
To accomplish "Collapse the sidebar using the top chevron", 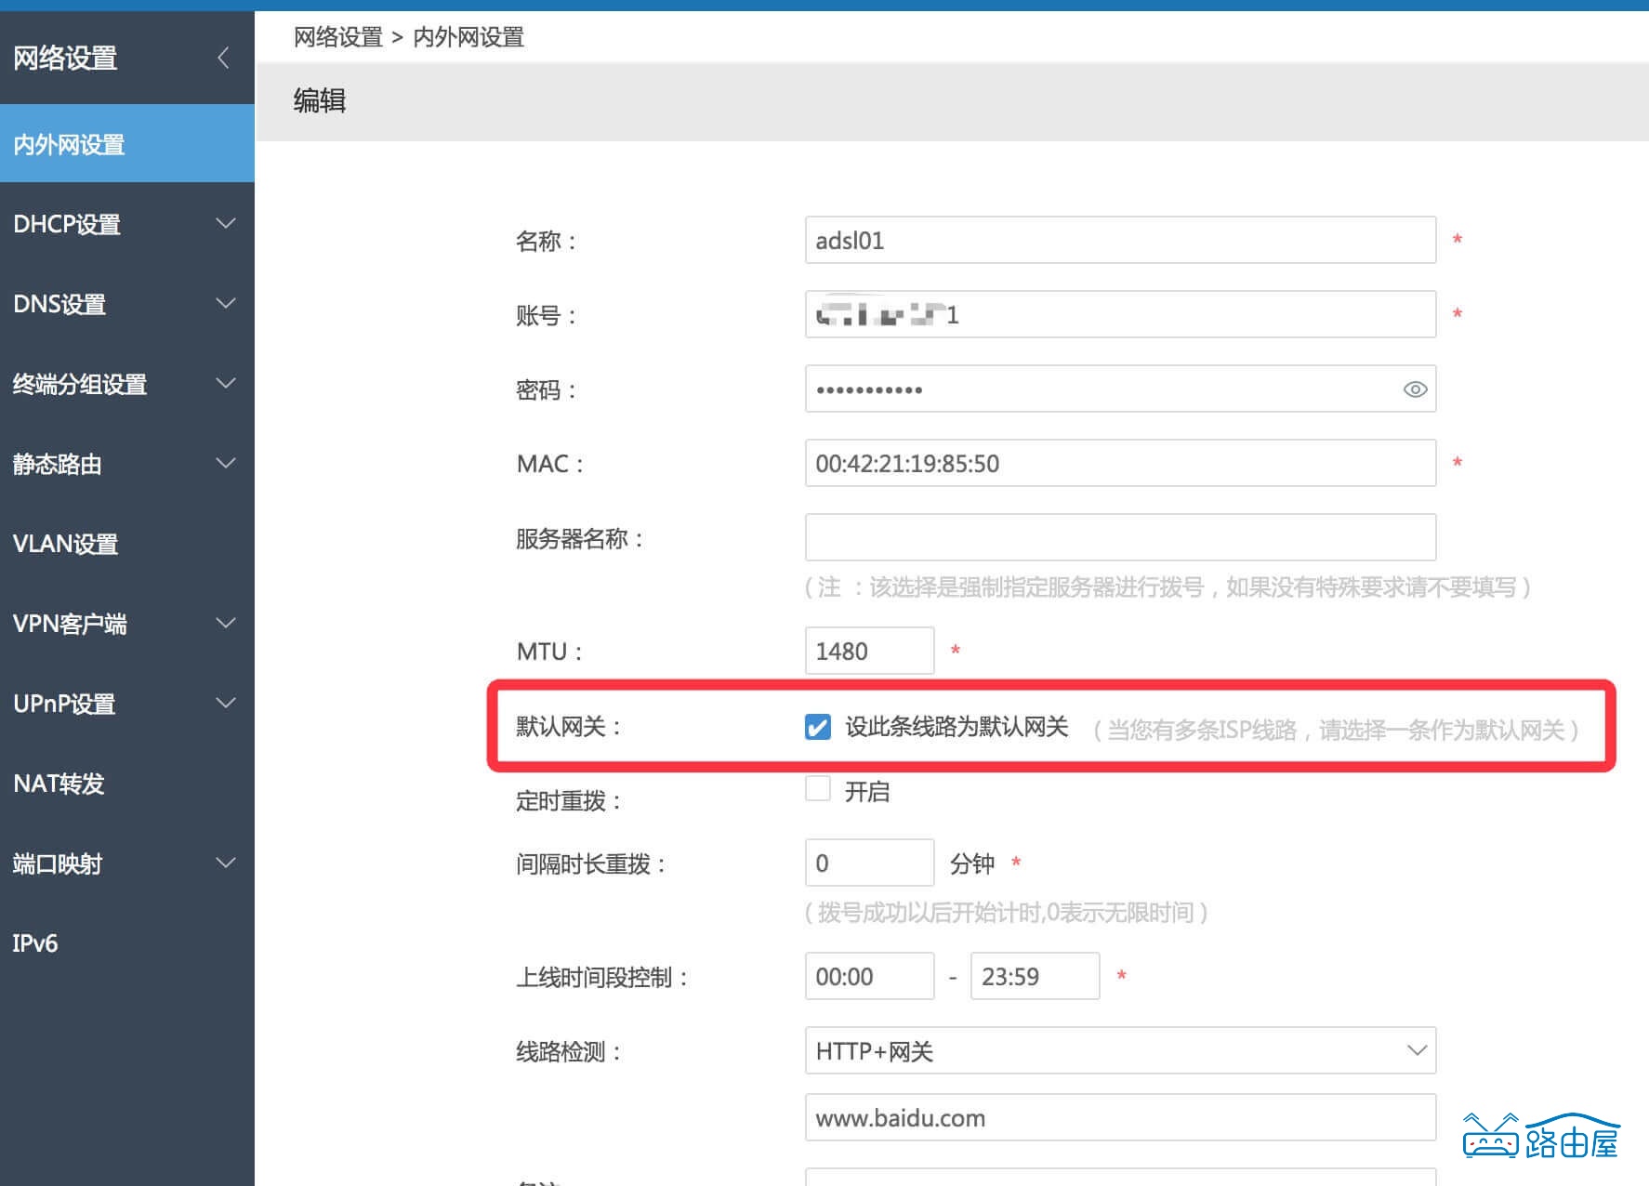I will tap(223, 58).
